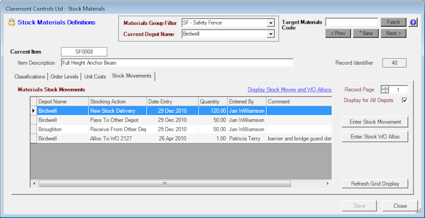The image size is (425, 218).
Task: Click the grid horizontal scrollbar right arrow
Action: coord(327,183)
